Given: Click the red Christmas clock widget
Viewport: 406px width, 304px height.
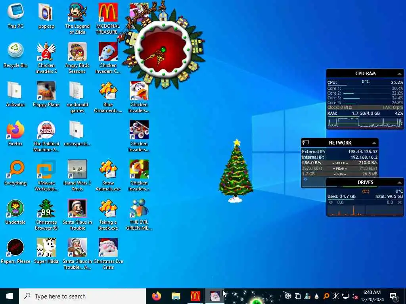Looking at the screenshot, I should point(163,49).
